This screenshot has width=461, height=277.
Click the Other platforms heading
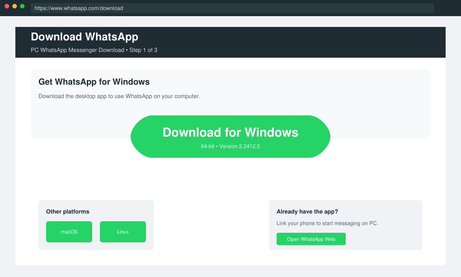point(68,212)
